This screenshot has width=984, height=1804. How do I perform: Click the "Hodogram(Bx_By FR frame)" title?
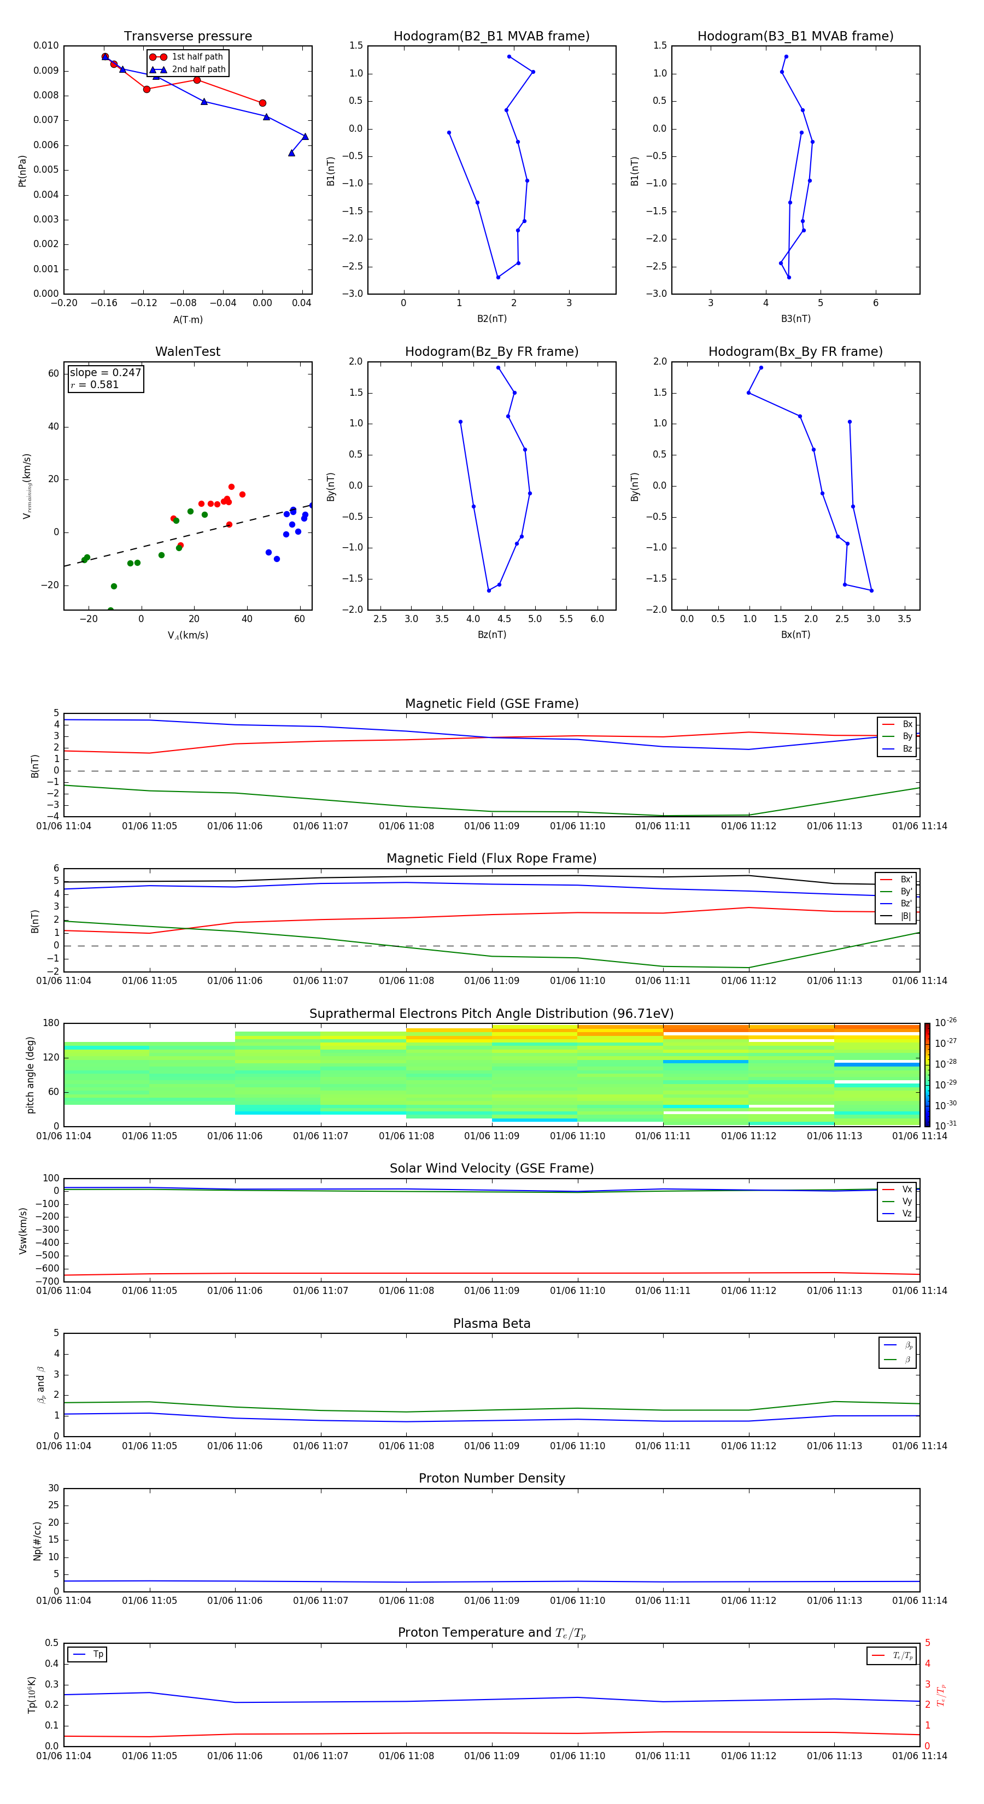795,352
